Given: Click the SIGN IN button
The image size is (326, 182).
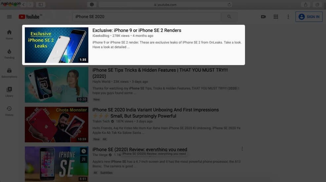Looking at the screenshot, I should pos(309,17).
